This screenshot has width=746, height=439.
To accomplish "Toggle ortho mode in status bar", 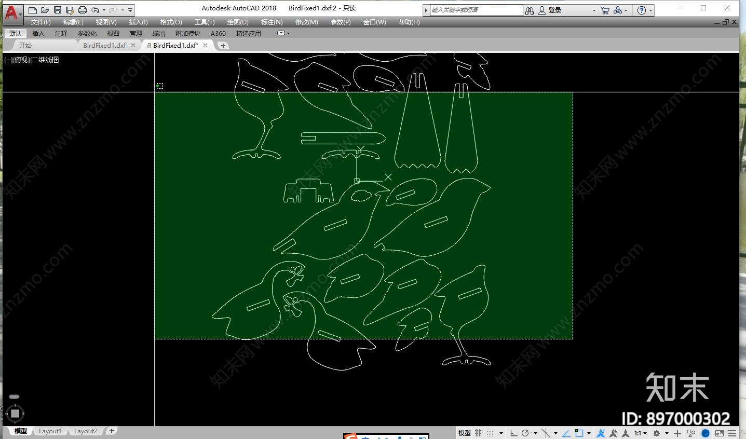I will [513, 433].
